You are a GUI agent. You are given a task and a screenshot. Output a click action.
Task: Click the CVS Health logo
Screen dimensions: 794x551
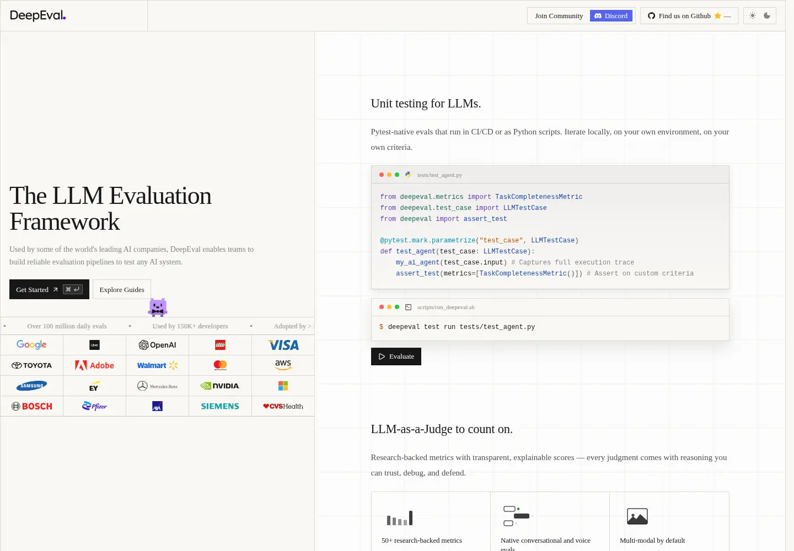pos(283,406)
